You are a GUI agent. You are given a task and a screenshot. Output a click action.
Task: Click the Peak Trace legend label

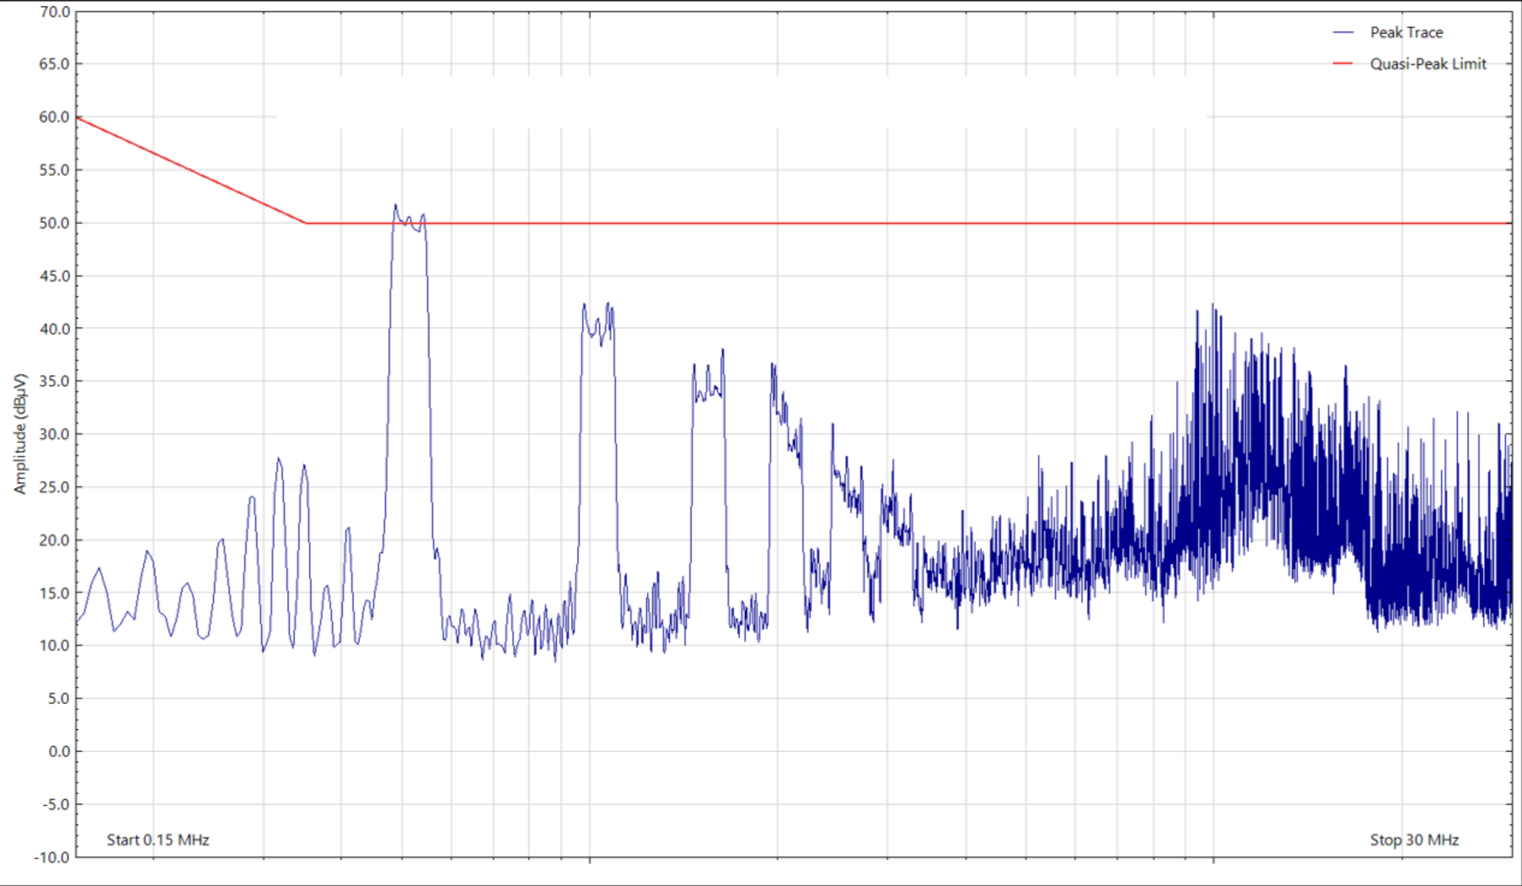tap(1406, 33)
